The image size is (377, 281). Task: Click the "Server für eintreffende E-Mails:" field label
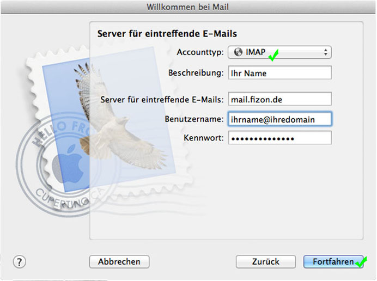click(162, 100)
